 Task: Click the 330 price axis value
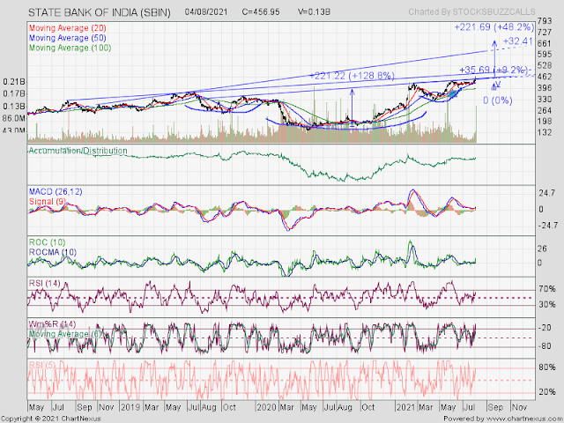[544, 99]
